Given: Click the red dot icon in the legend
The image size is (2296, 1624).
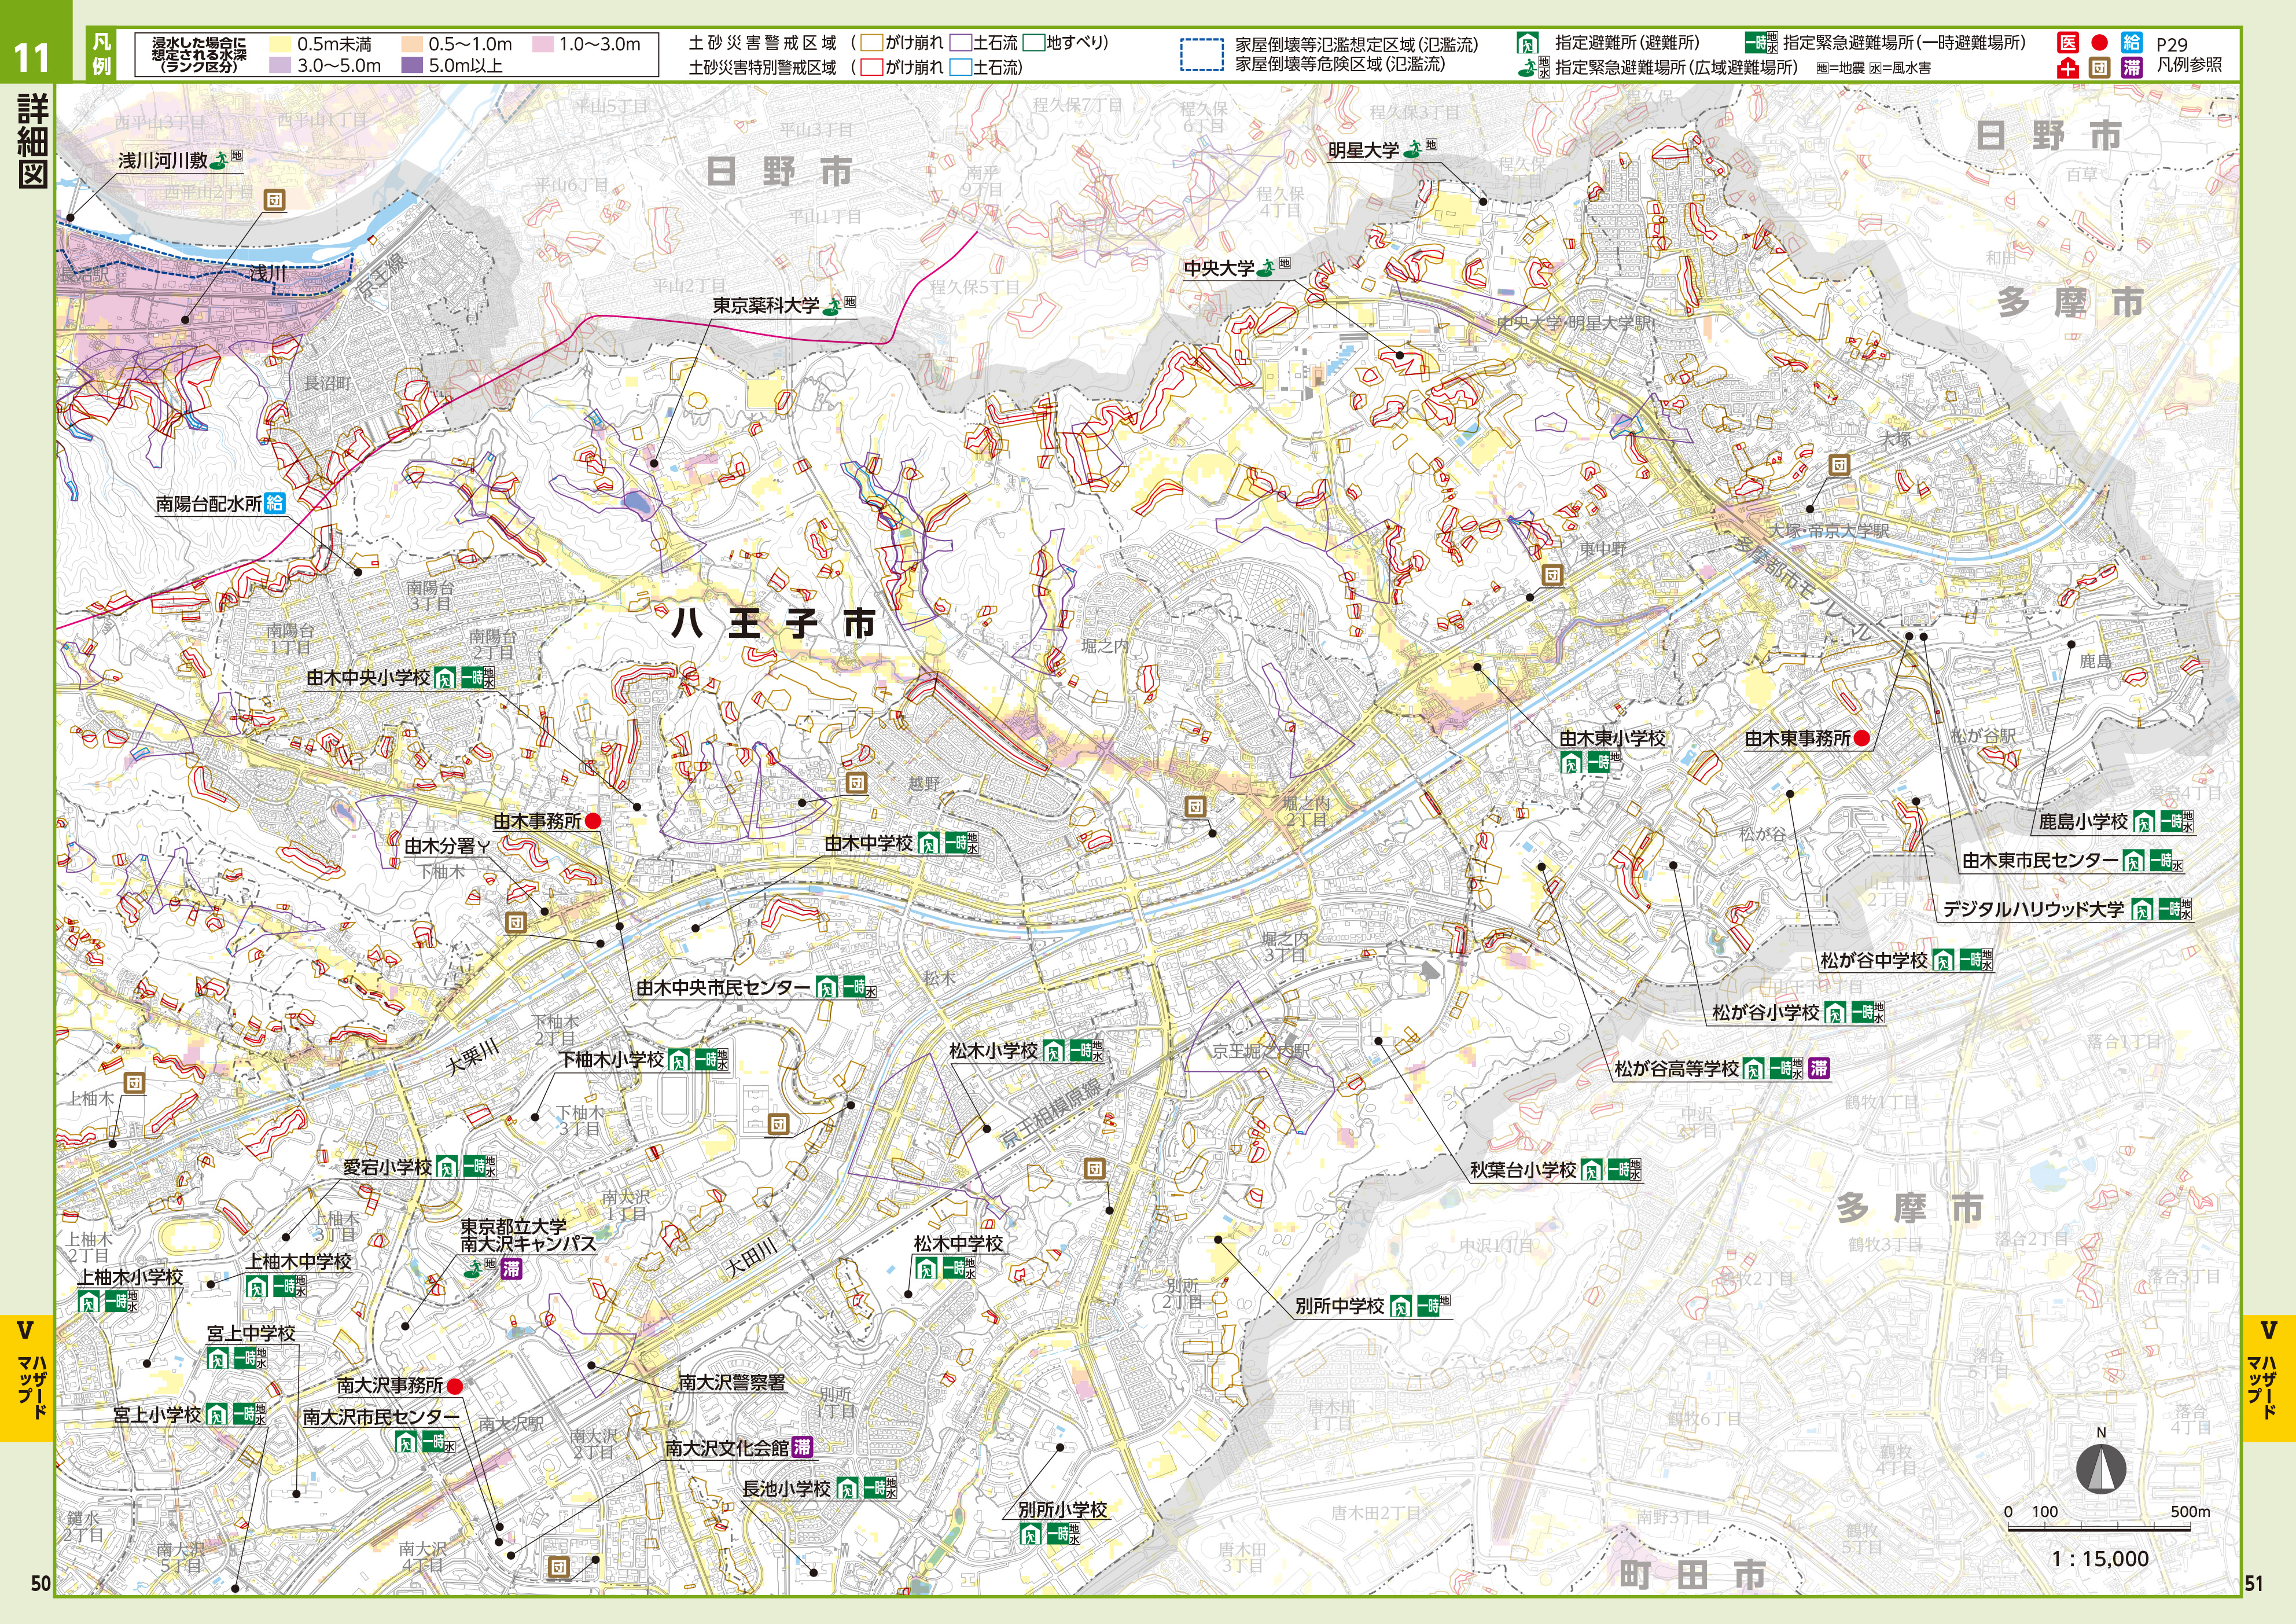Looking at the screenshot, I should click(x=2100, y=43).
